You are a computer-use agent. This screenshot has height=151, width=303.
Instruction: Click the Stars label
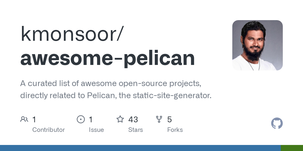pos(136,130)
